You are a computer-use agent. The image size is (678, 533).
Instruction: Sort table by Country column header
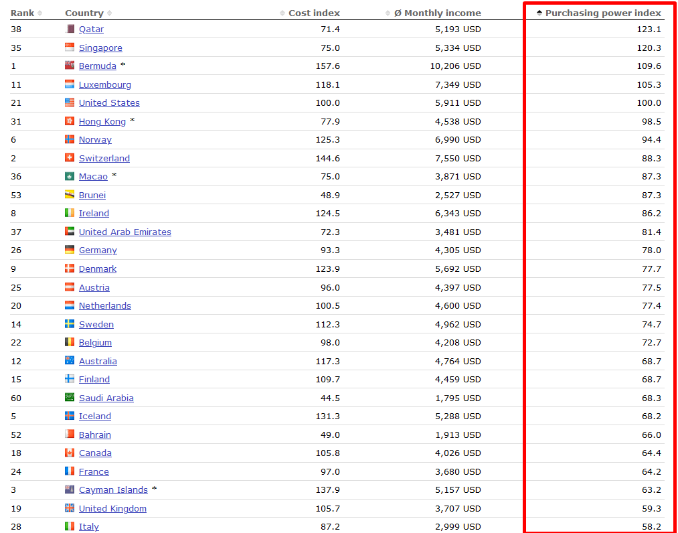click(x=88, y=13)
